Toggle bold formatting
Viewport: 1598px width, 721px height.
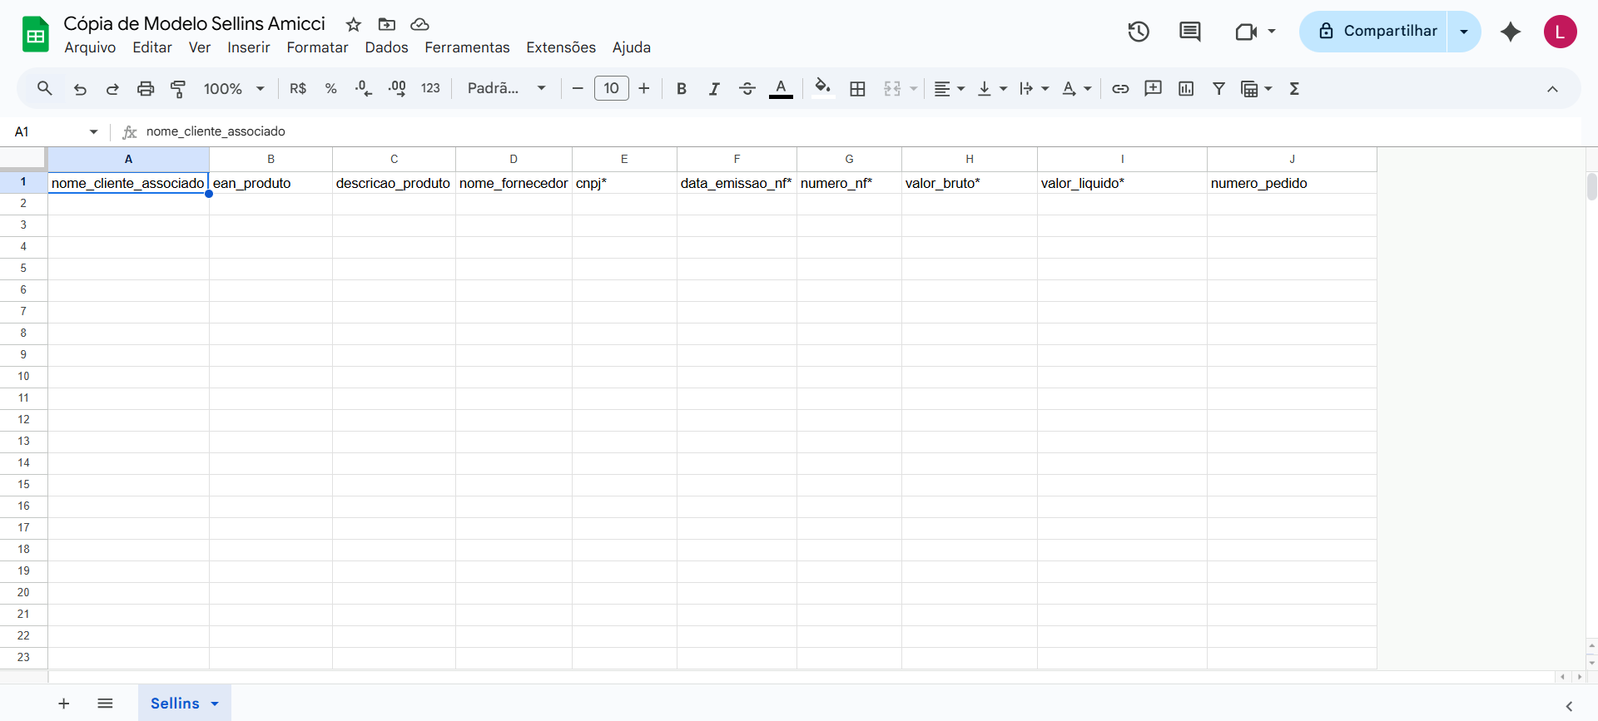(682, 89)
